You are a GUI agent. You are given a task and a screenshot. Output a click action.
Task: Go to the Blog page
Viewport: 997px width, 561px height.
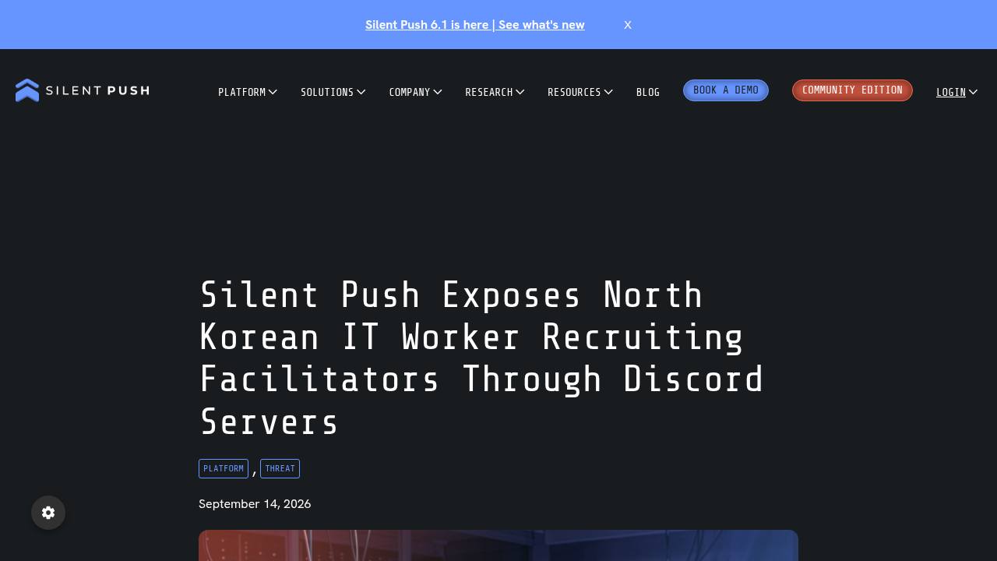pyautogui.click(x=648, y=92)
